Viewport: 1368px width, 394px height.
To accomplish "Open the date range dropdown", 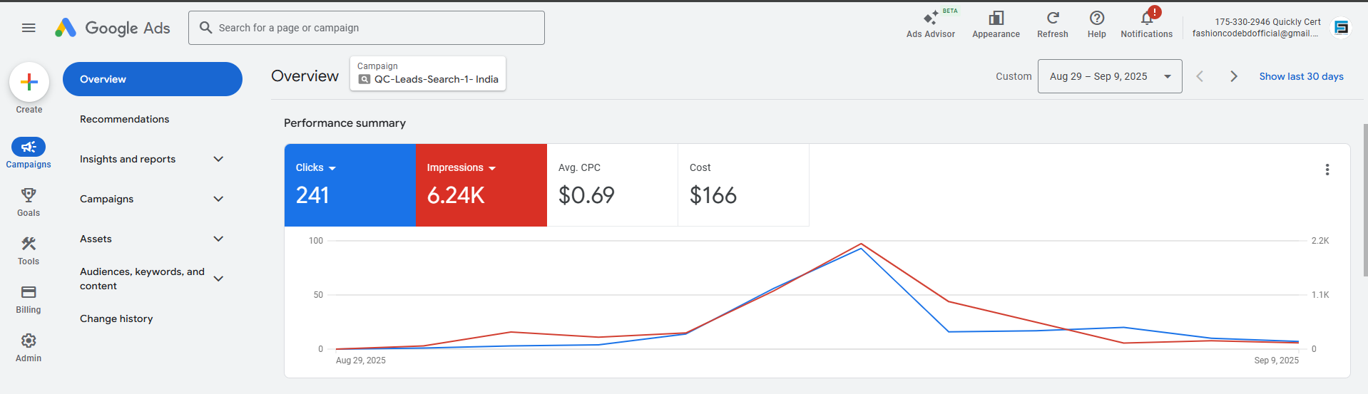I will [1110, 76].
